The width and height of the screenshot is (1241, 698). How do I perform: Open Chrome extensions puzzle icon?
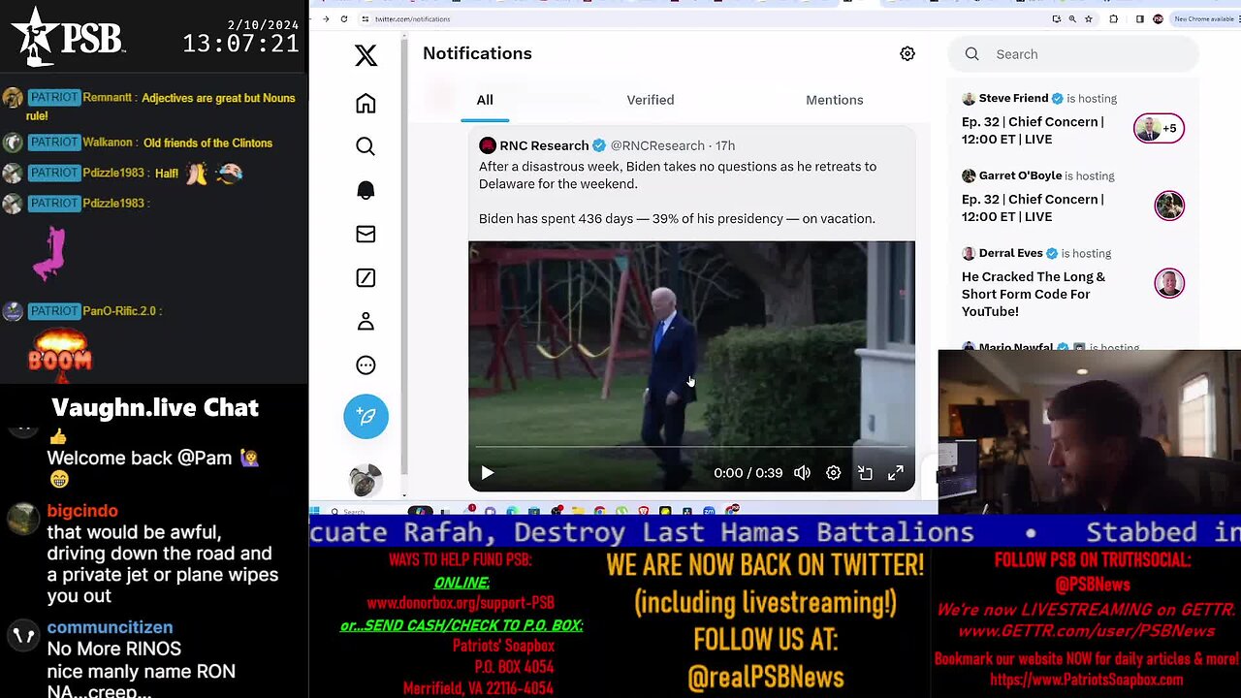point(1113,18)
